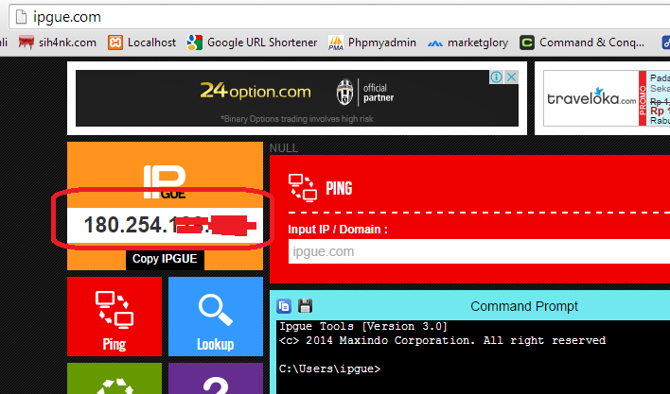The image size is (670, 394).
Task: Click the green recycle arrows tile
Action: [x=115, y=379]
